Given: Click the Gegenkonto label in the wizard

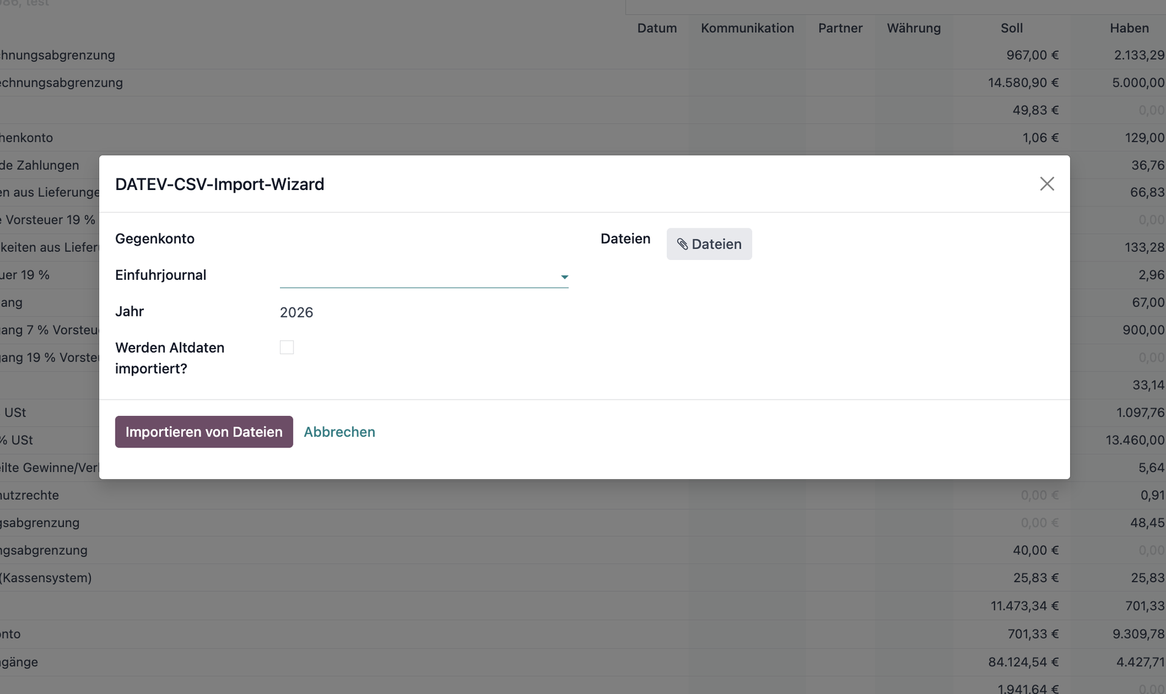Looking at the screenshot, I should 155,239.
